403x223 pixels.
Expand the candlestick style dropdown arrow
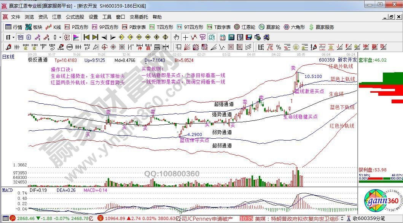[60, 37]
